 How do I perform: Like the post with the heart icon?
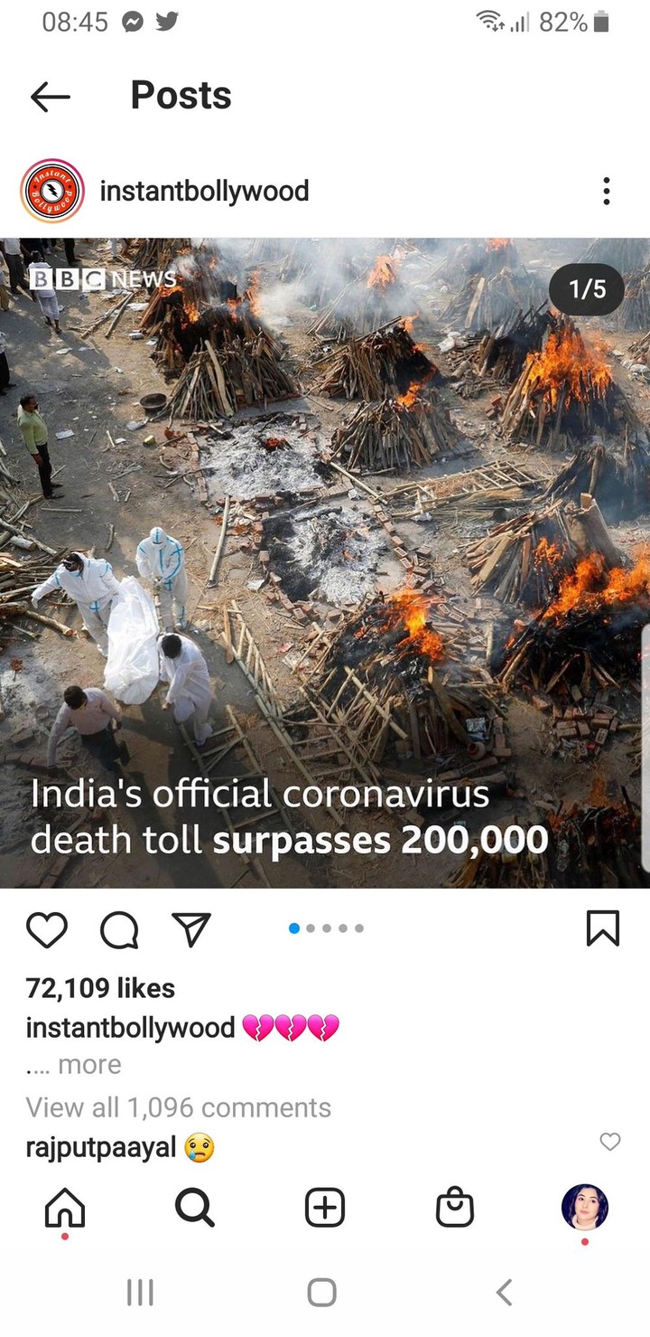47,929
